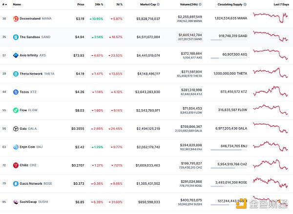Screen dimensions: 293x214
Task: Click the Theta Network coin icon
Action: click(16, 73)
